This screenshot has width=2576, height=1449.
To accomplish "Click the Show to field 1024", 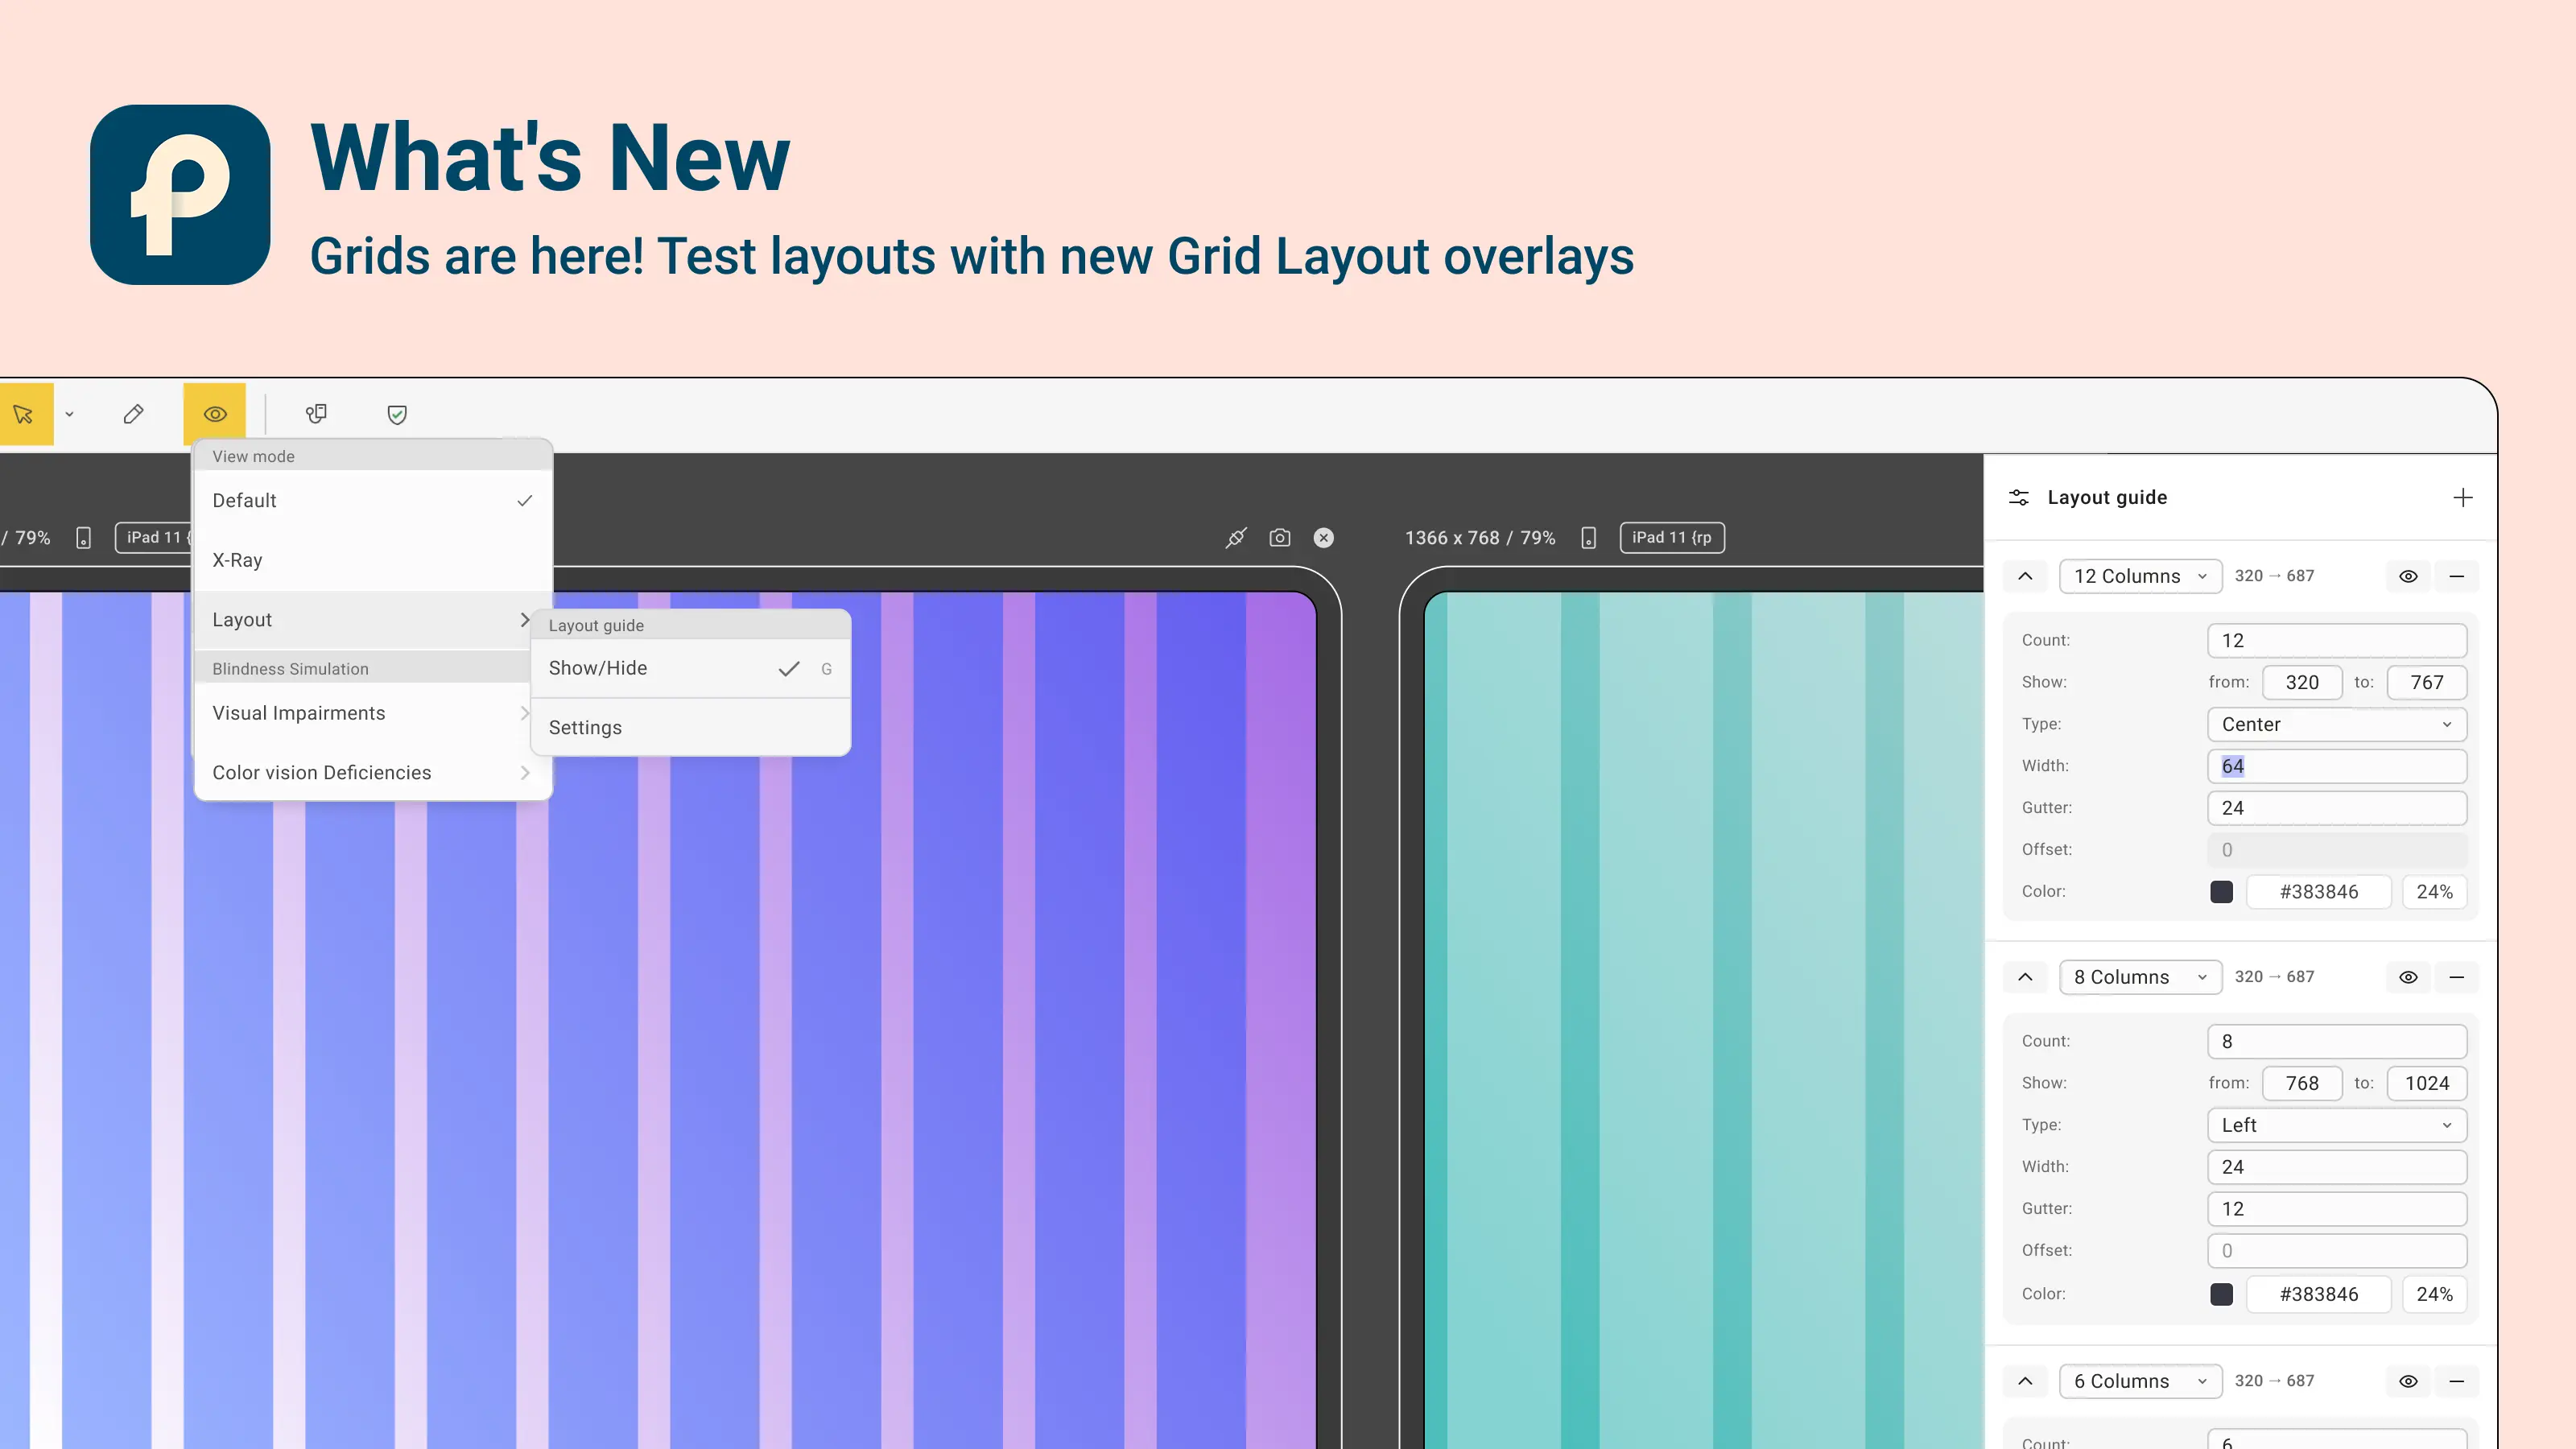I will (2427, 1084).
